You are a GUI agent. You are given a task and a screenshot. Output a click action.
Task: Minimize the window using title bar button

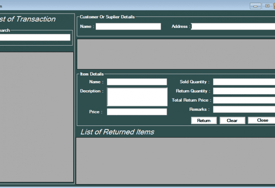(x=255, y=6)
